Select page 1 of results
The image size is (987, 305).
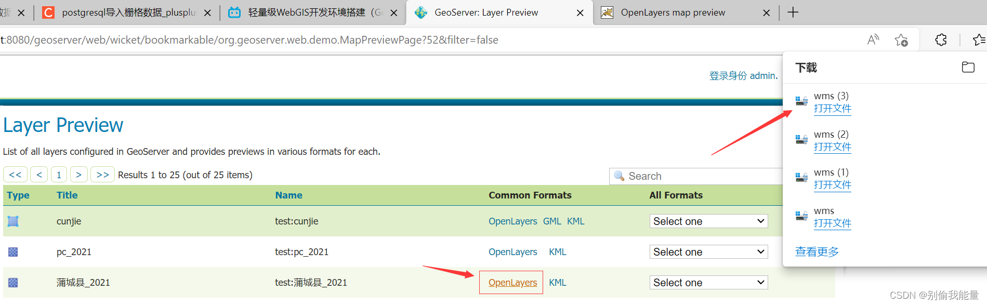(x=59, y=175)
